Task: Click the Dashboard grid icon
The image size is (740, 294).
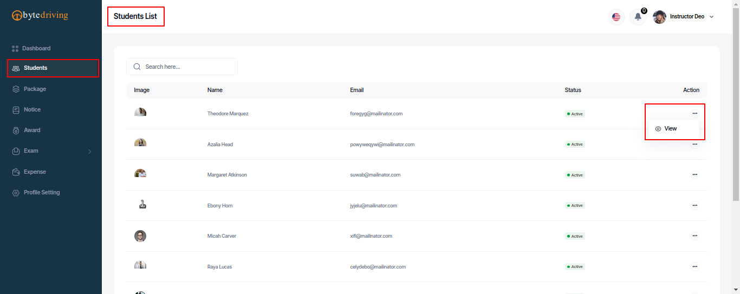Action: 15,48
